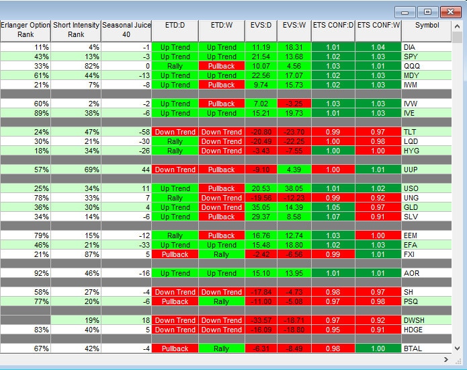Click the ETD:W column header
Image resolution: width=467 pixels, height=370 pixels.
click(x=222, y=31)
